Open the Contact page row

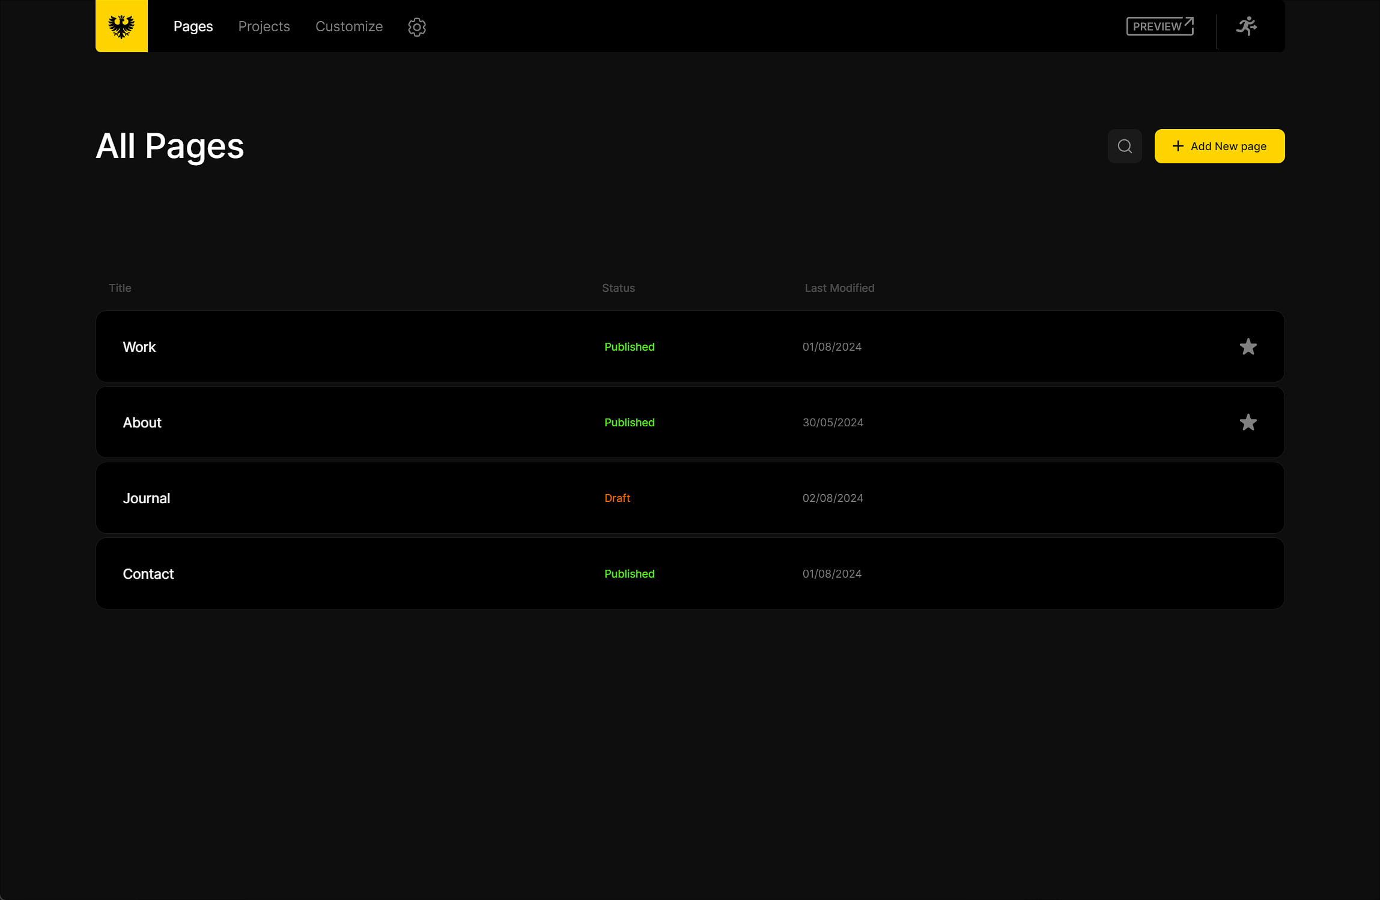[x=148, y=574]
